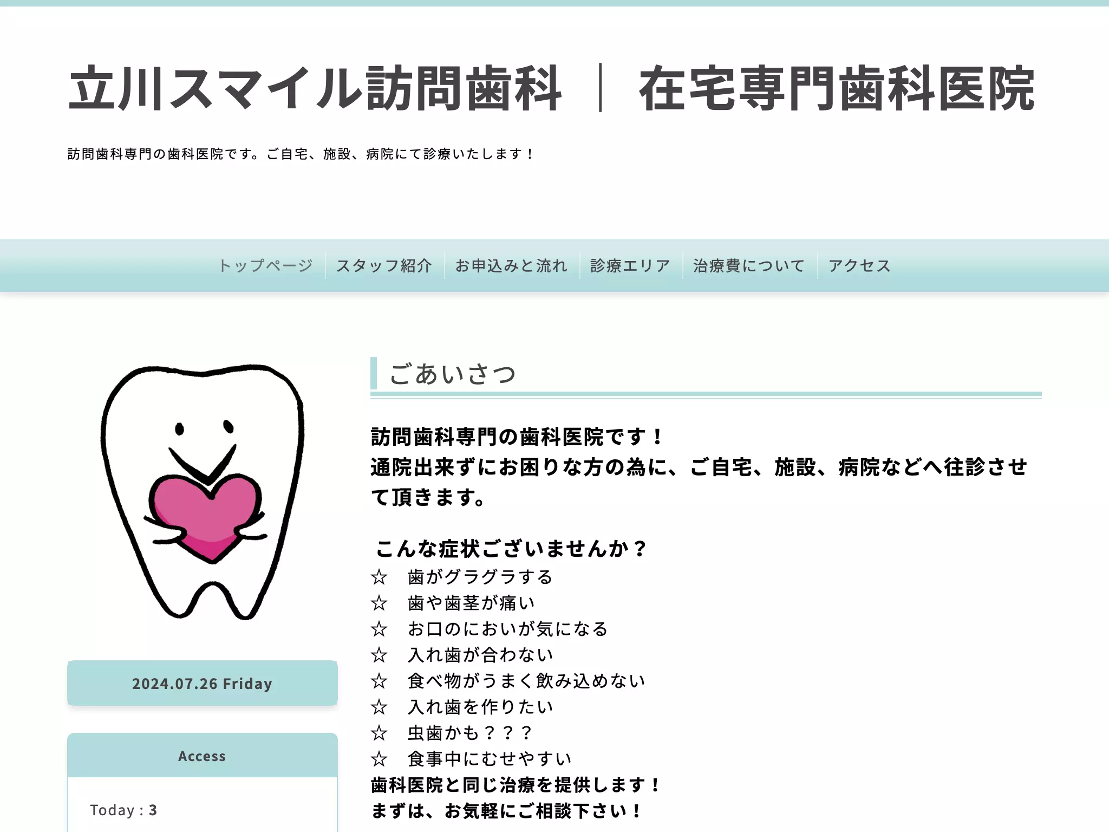This screenshot has width=1109, height=832.
Task: Go to スタッフ紹介 page
Action: pos(384,265)
